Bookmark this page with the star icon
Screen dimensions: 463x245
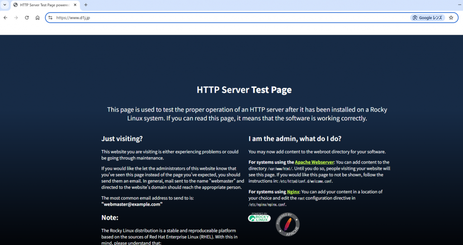[451, 18]
